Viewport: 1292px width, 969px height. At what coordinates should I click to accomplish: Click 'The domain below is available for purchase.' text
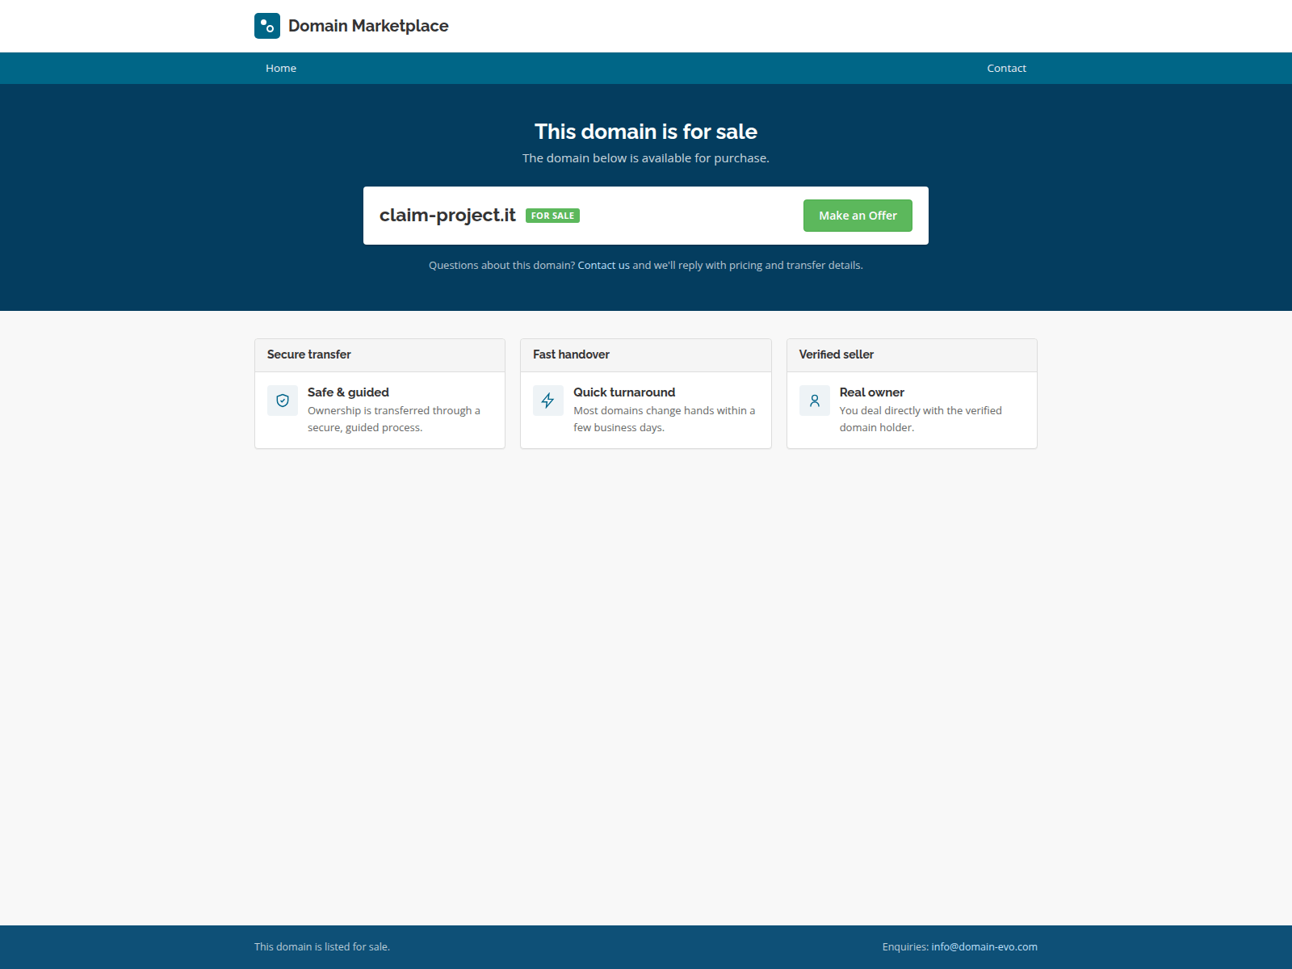[646, 158]
